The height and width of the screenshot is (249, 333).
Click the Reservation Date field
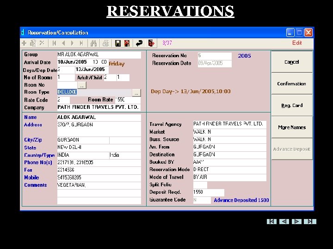pyautogui.click(x=215, y=64)
